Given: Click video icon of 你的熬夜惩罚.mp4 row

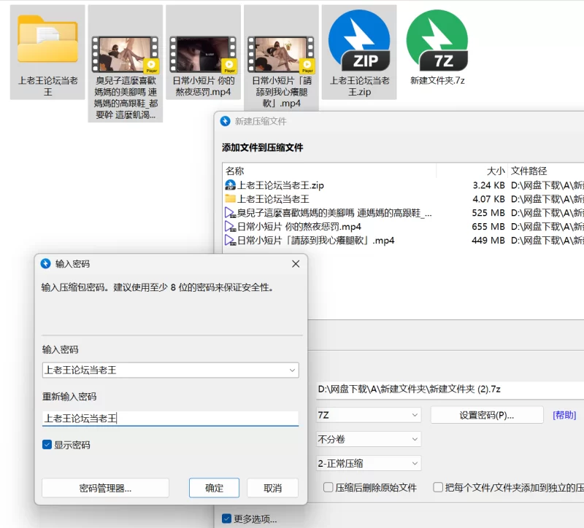Looking at the screenshot, I should (230, 227).
